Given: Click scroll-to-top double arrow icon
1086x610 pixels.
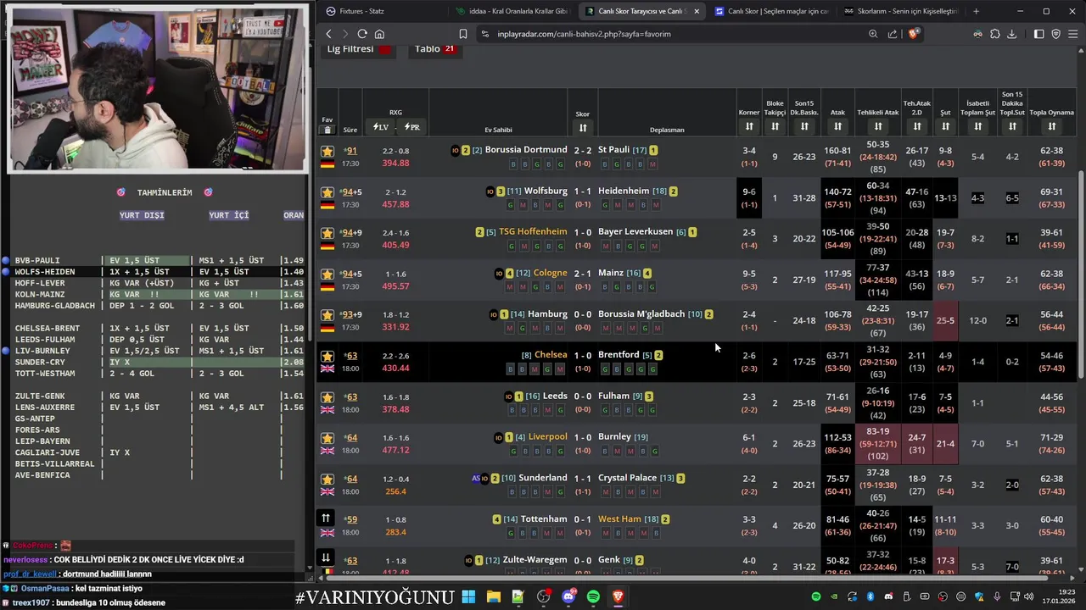Looking at the screenshot, I should pyautogui.click(x=326, y=518).
